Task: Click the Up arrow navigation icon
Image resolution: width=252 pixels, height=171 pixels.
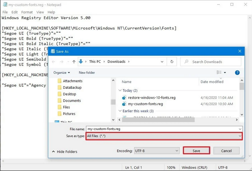Action: pyautogui.click(x=74, y=62)
